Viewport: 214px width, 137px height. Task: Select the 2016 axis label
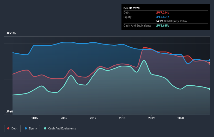[x=64, y=118]
